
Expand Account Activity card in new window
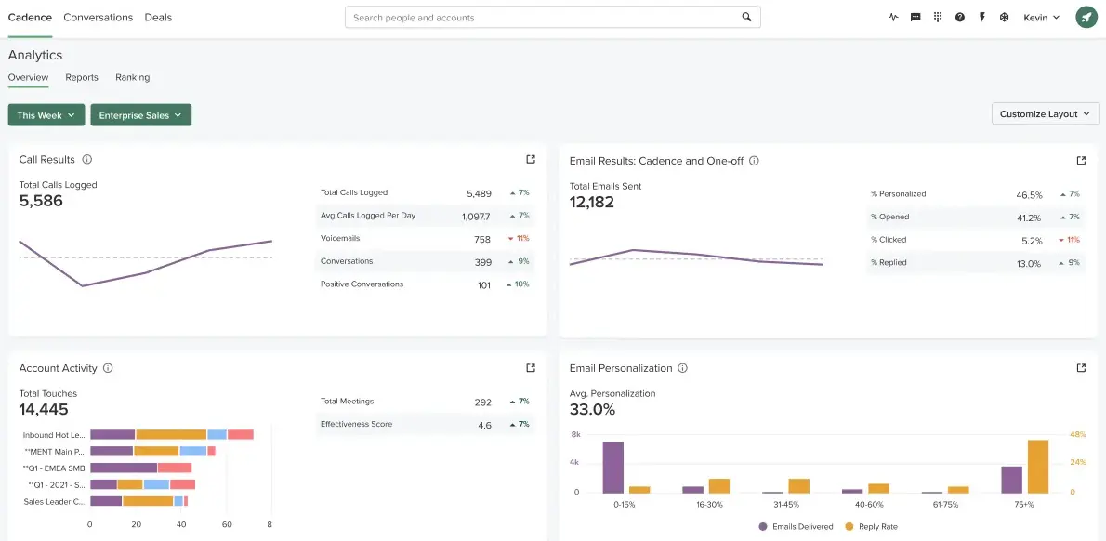[531, 368]
